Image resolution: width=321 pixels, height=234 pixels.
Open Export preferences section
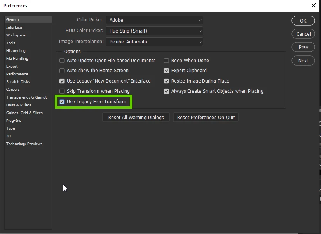(28, 66)
